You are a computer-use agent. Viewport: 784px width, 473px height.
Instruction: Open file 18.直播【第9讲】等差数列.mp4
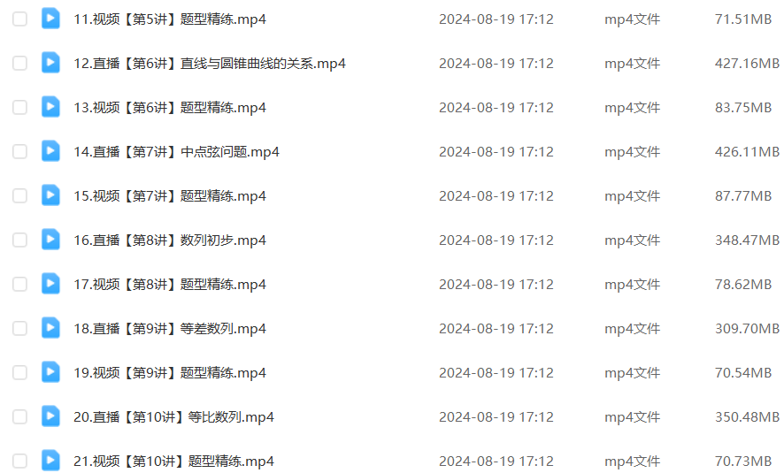[x=170, y=329]
